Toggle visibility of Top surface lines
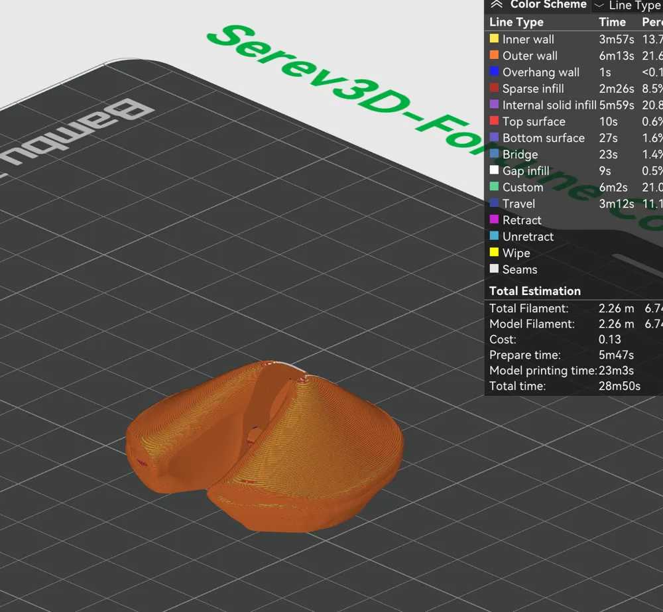This screenshot has width=663, height=612. 534,121
